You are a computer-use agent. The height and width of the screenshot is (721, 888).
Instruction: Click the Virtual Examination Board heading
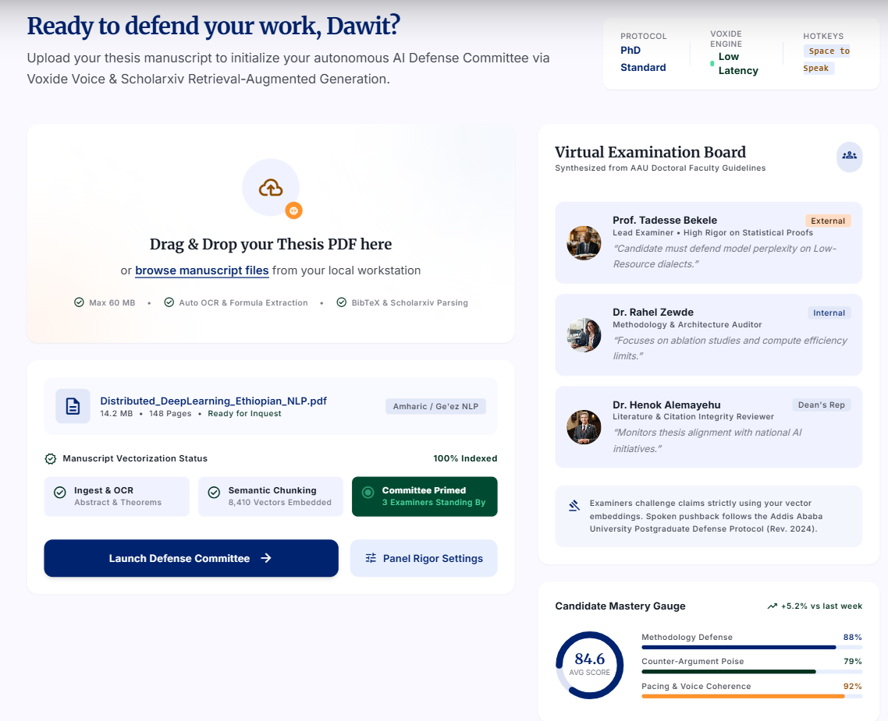coord(650,152)
